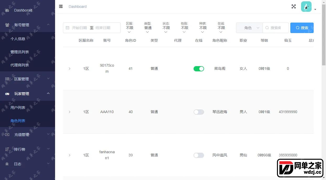Open the 区服 filter dropdown
Viewport: 326px width, 180px height.
[x=130, y=28]
